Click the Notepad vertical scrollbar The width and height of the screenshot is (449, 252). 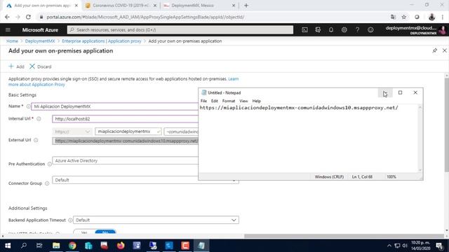point(420,139)
